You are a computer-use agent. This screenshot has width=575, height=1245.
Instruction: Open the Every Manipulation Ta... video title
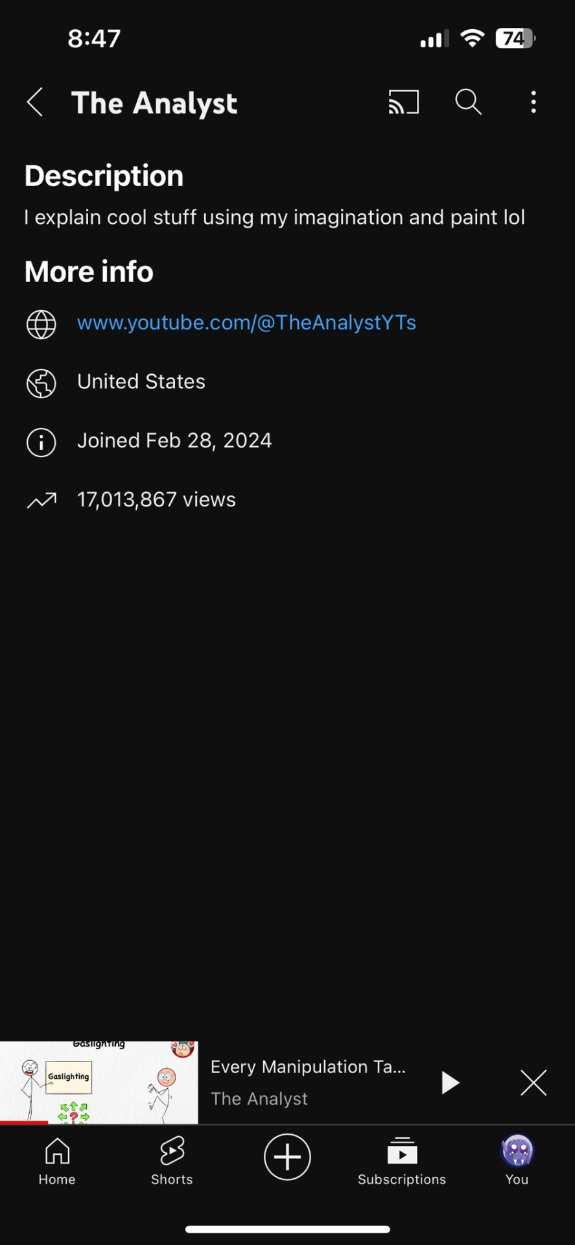(308, 1067)
